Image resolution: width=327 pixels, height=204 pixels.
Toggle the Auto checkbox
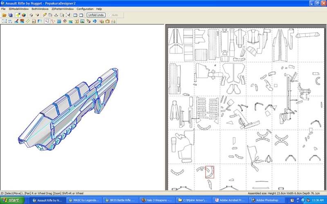pos(113,15)
